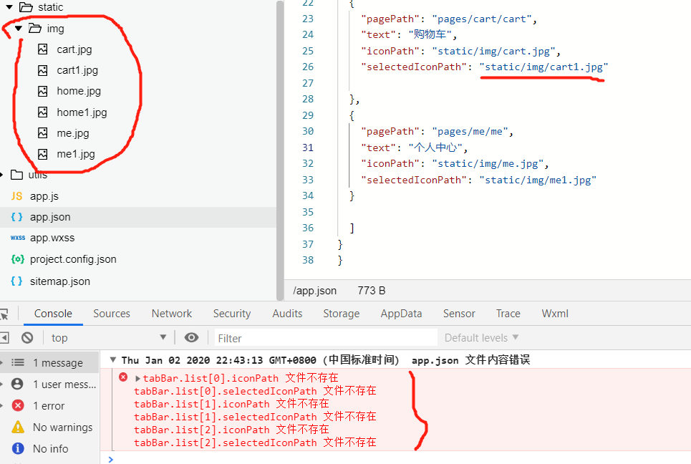691x464 pixels.
Task: Open project.config.json file
Action: pos(73,259)
